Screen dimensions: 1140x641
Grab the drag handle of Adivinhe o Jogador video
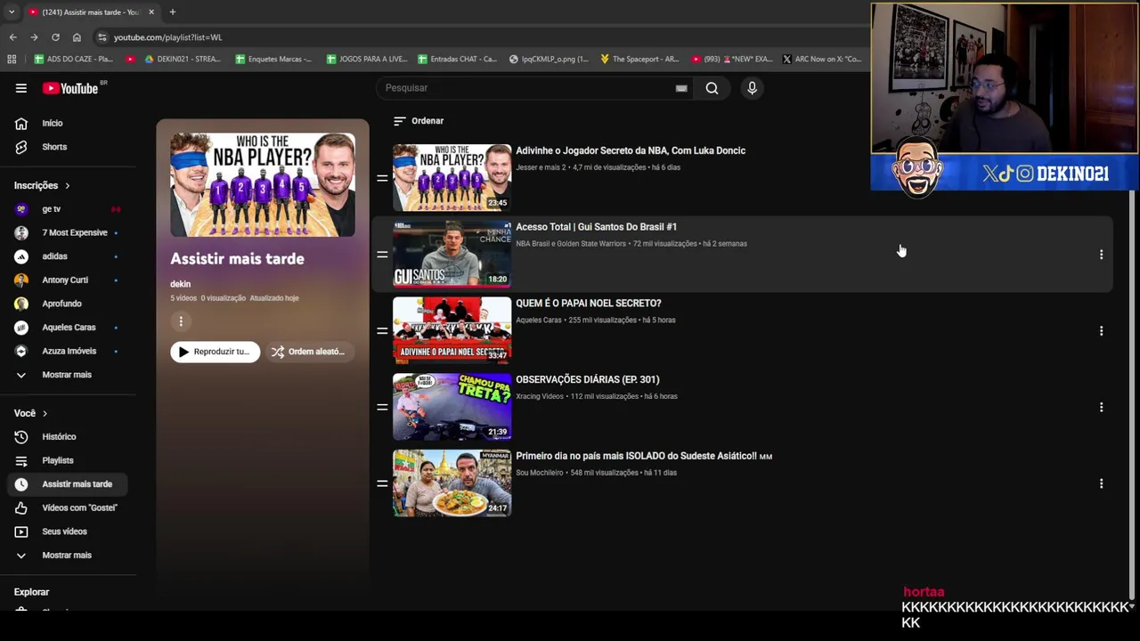coord(382,178)
